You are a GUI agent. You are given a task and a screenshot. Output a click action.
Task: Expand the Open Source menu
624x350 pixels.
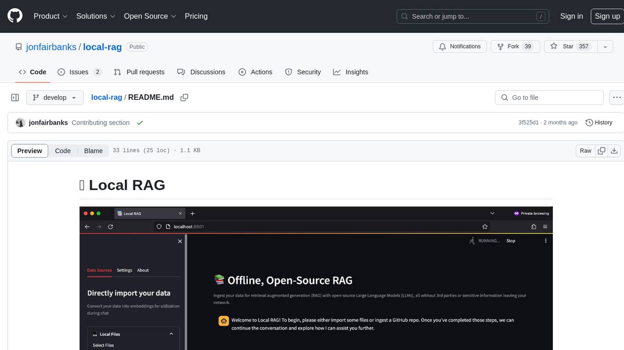150,16
